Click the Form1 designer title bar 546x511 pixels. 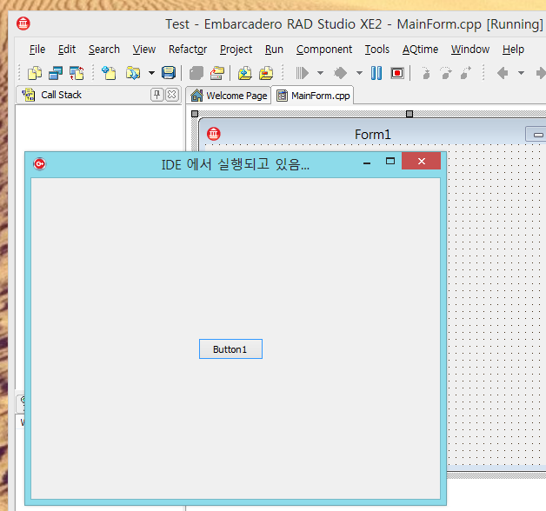coord(372,134)
